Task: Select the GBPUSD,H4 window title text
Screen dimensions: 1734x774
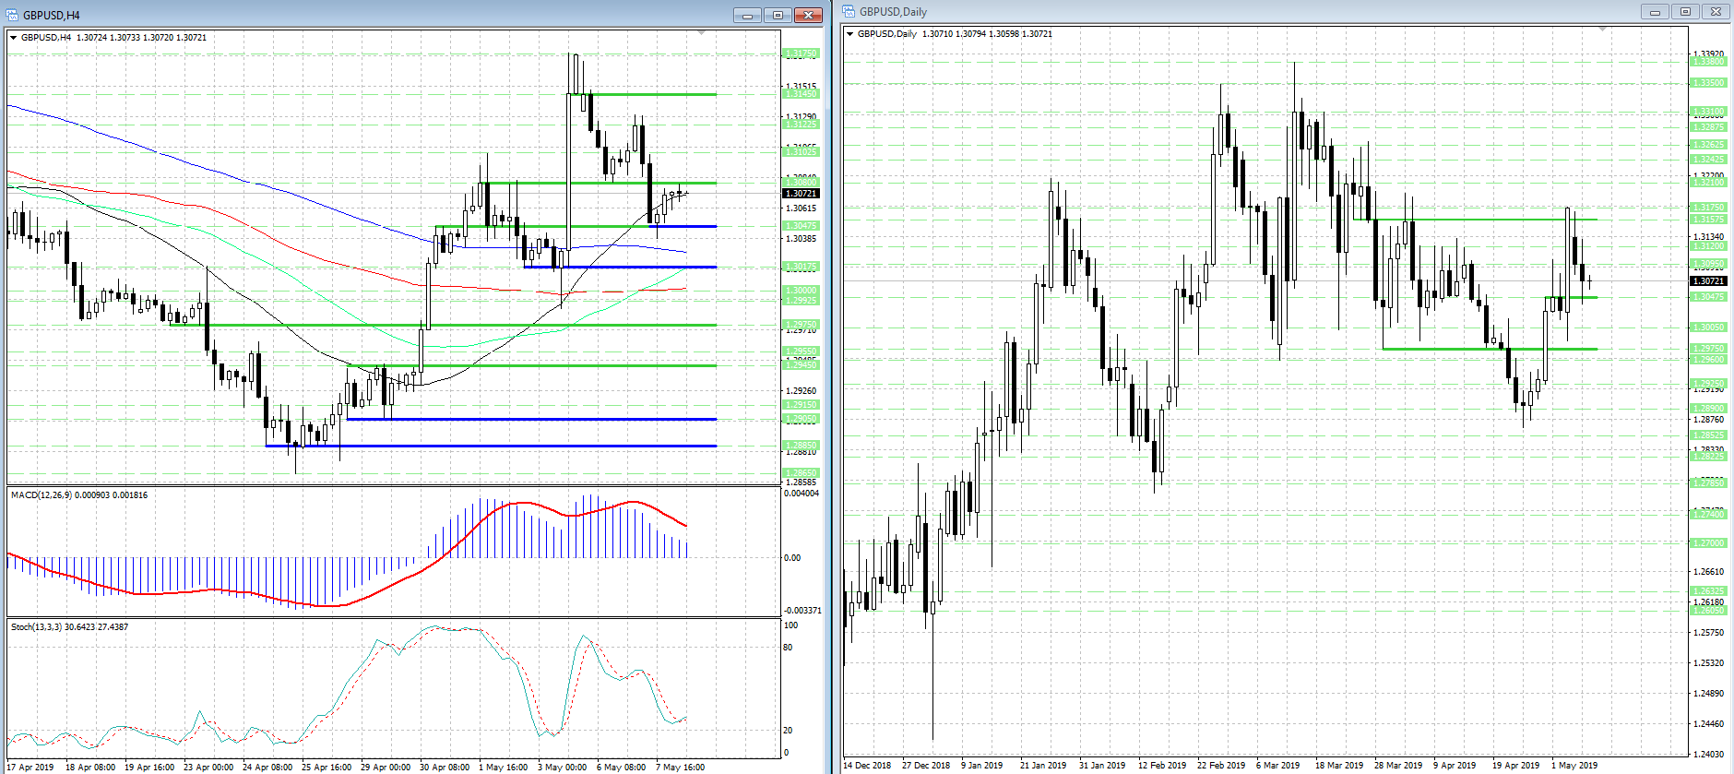Action: pos(52,16)
